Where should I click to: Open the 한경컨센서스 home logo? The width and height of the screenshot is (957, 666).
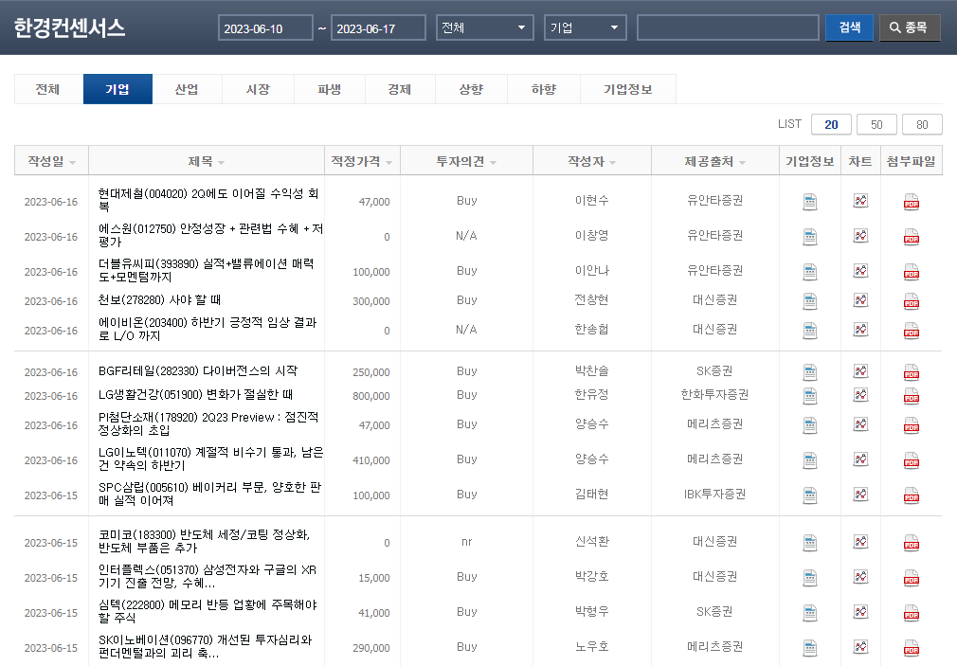pyautogui.click(x=69, y=28)
